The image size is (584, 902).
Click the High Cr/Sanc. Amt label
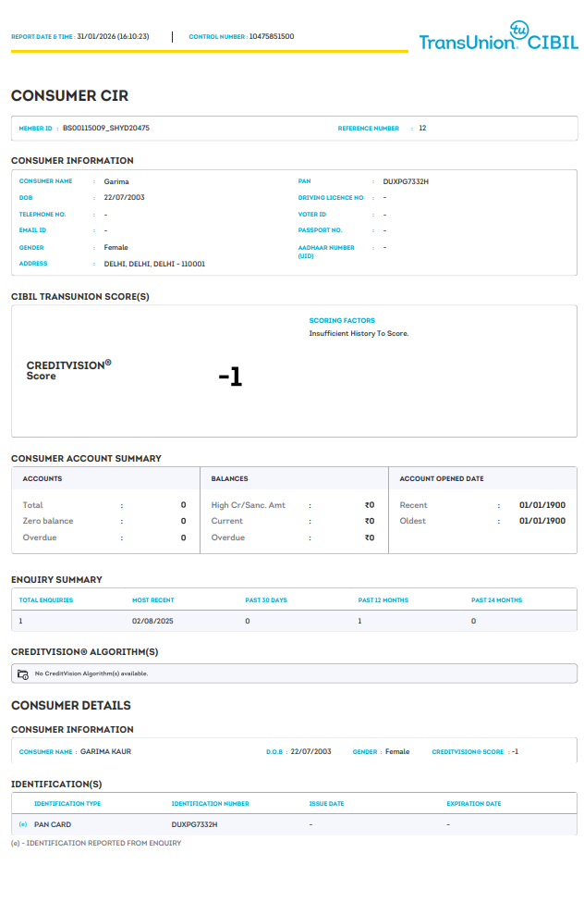[x=249, y=505]
